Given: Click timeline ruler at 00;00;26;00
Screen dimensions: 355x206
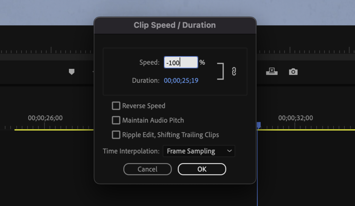Looking at the screenshot, I should [45, 118].
